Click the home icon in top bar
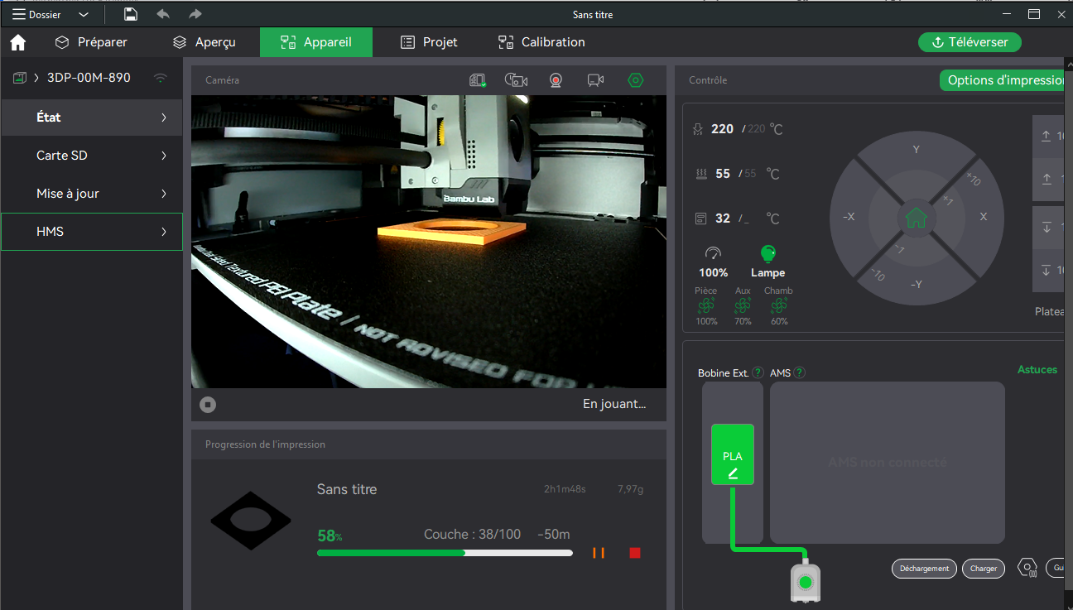 point(17,42)
